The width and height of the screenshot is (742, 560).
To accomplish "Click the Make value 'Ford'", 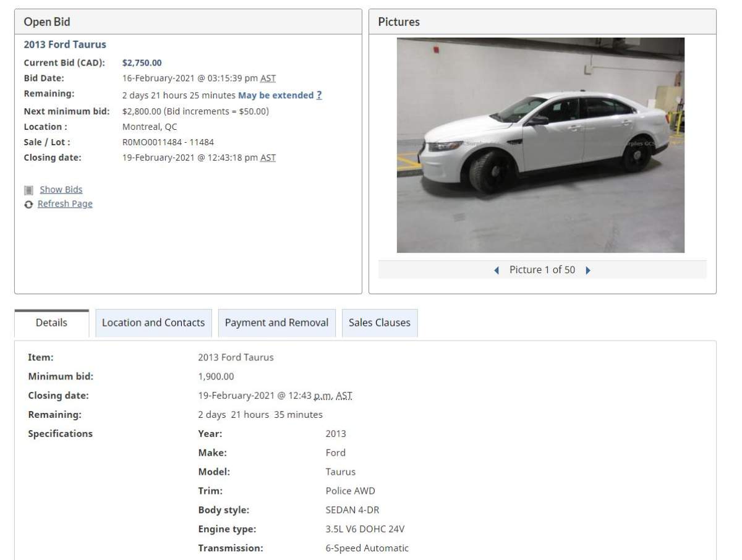I will pos(336,452).
